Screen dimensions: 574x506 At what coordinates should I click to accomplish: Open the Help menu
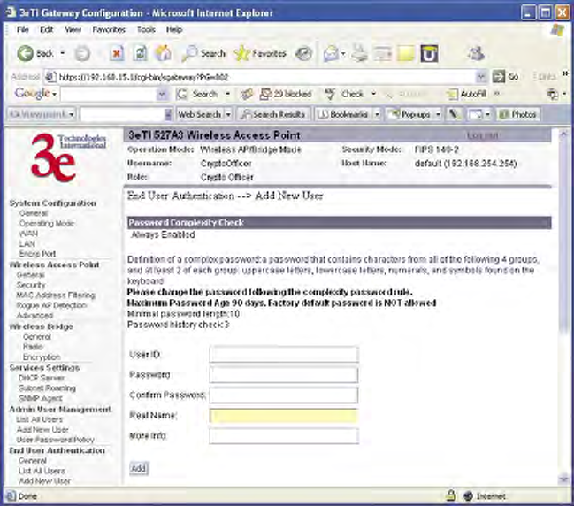[x=174, y=30]
